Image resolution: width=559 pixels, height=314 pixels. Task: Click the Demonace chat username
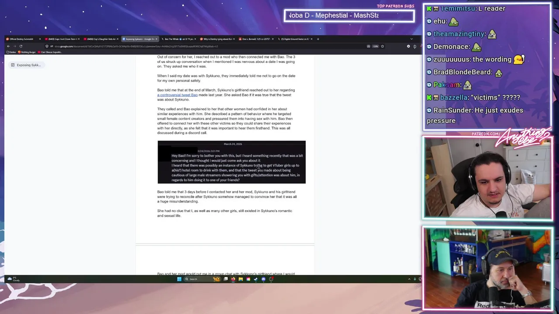pyautogui.click(x=451, y=47)
